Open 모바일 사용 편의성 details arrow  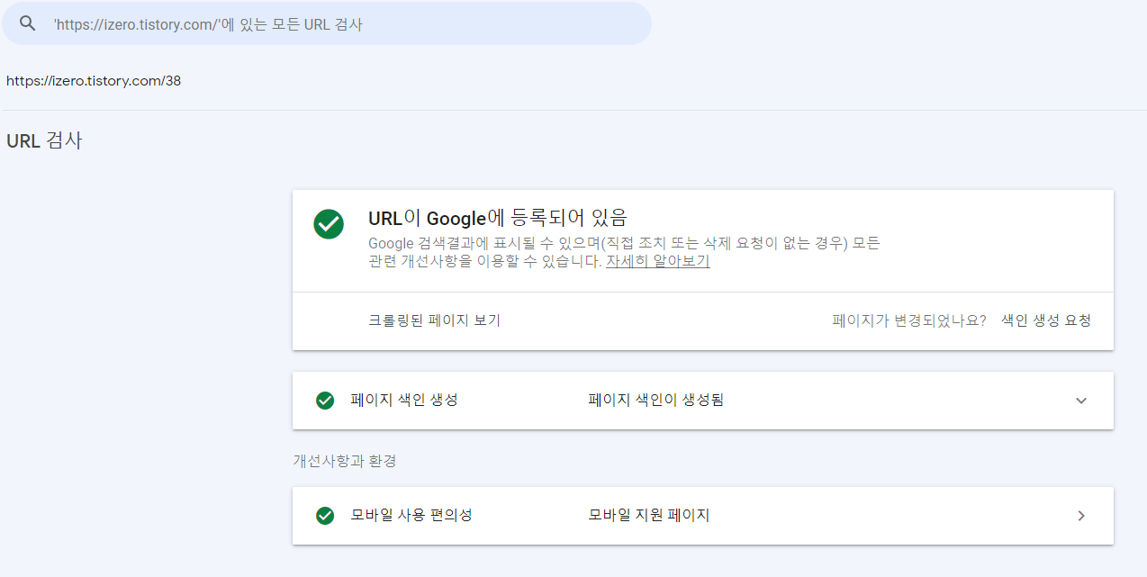(x=1081, y=516)
